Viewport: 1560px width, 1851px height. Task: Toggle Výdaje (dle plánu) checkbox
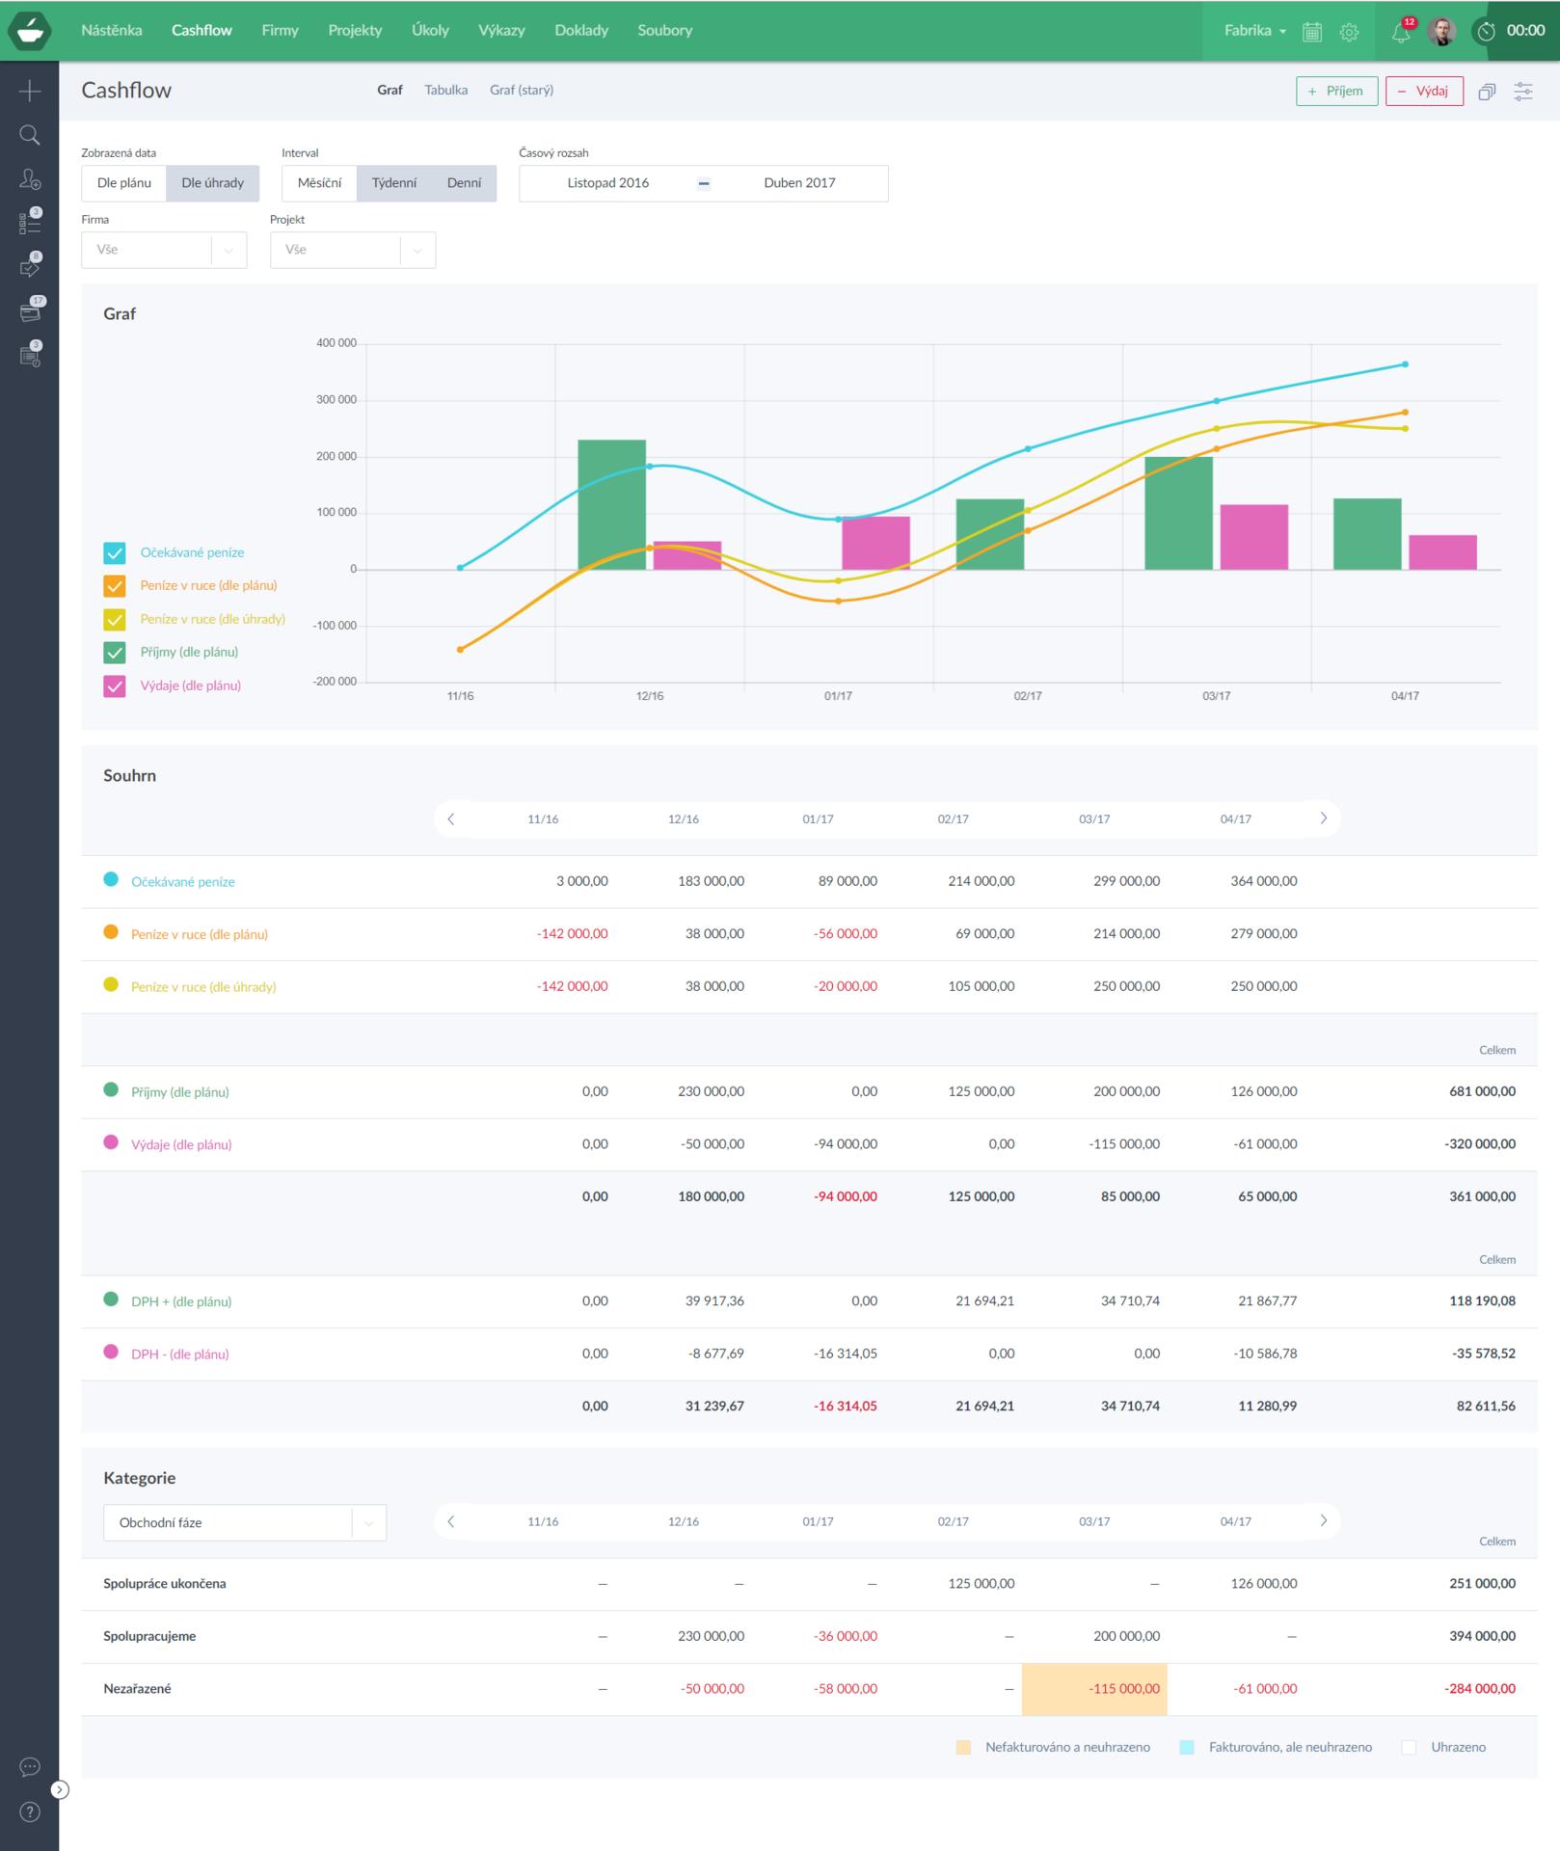click(115, 686)
